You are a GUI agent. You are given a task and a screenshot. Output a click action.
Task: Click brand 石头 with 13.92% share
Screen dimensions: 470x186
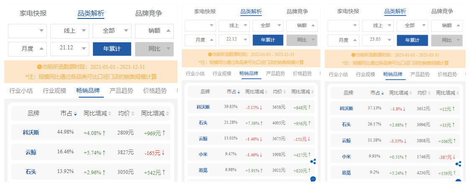31,172
